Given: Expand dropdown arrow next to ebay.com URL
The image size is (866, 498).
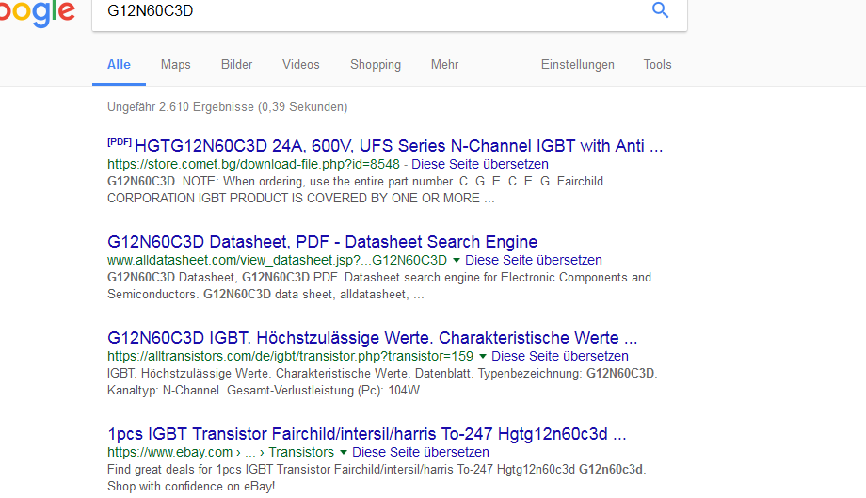Looking at the screenshot, I should coord(344,452).
